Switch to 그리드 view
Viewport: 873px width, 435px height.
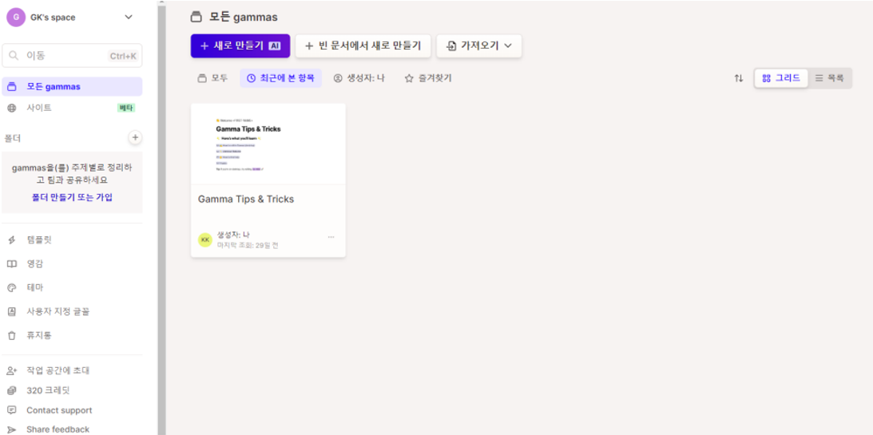[x=781, y=78]
